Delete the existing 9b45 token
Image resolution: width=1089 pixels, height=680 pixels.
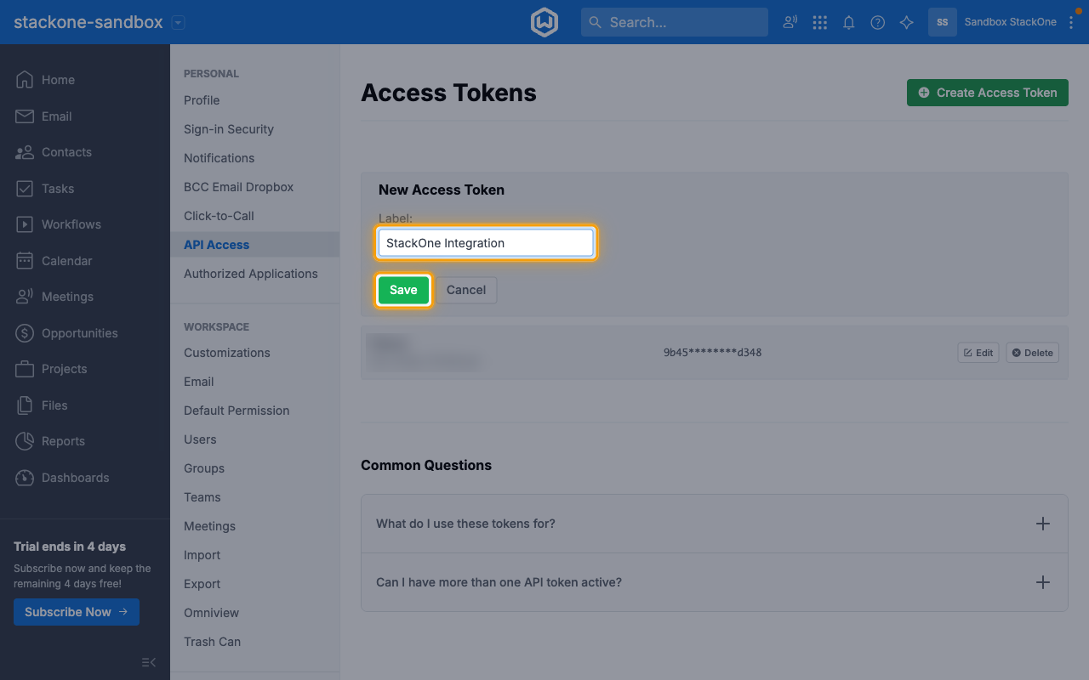[1033, 353]
